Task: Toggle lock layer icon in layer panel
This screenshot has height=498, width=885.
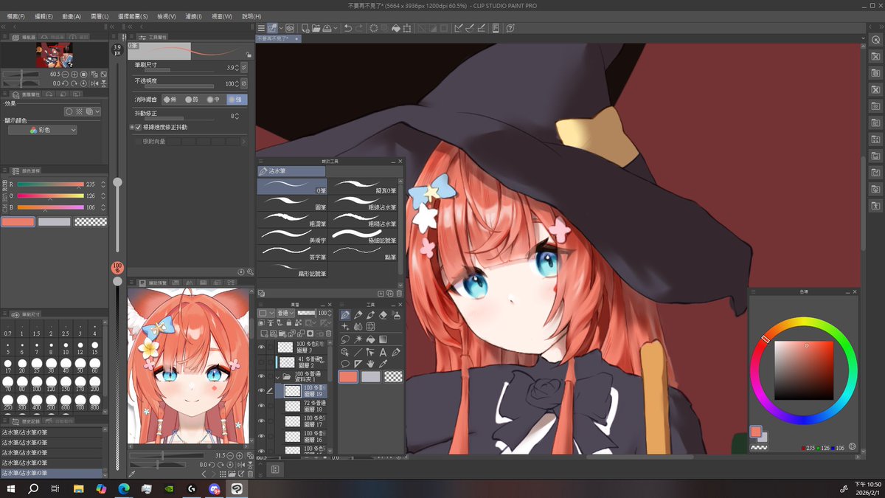Action: coord(289,322)
